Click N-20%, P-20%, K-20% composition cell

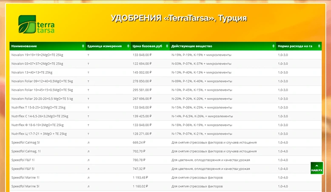coord(202,99)
